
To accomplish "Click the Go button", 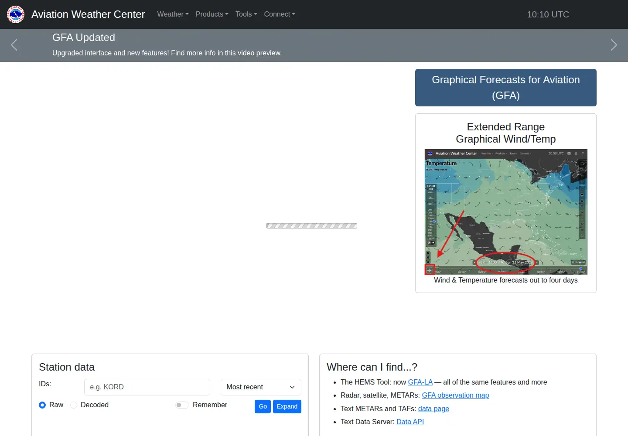I will pos(263,406).
